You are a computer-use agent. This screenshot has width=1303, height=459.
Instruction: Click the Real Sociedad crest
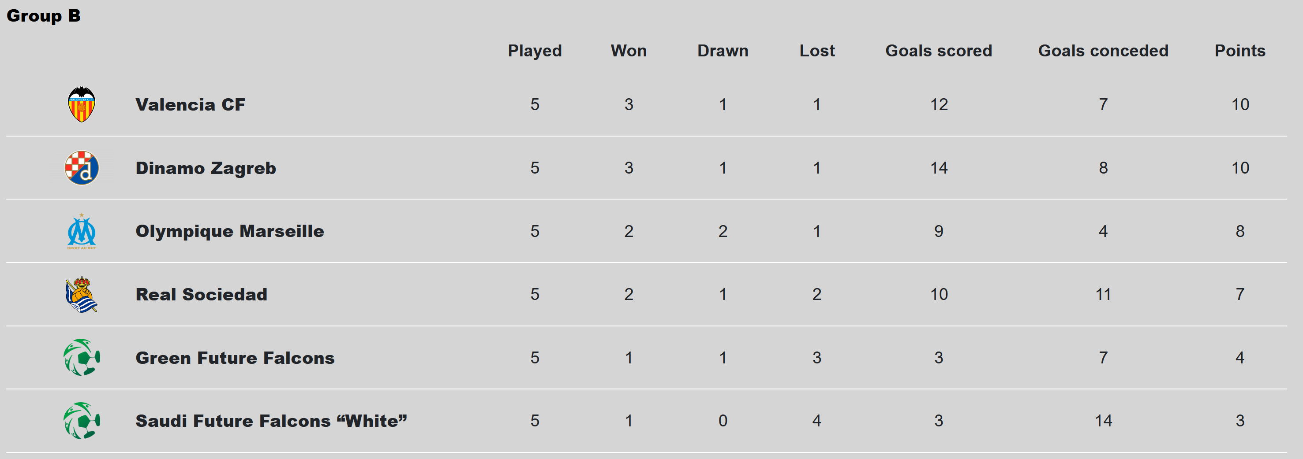click(x=82, y=294)
